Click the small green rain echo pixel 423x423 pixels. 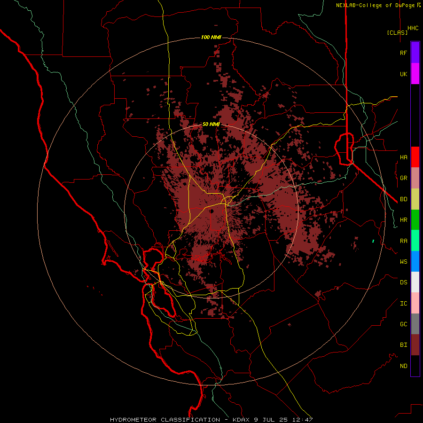pyautogui.click(x=373, y=241)
